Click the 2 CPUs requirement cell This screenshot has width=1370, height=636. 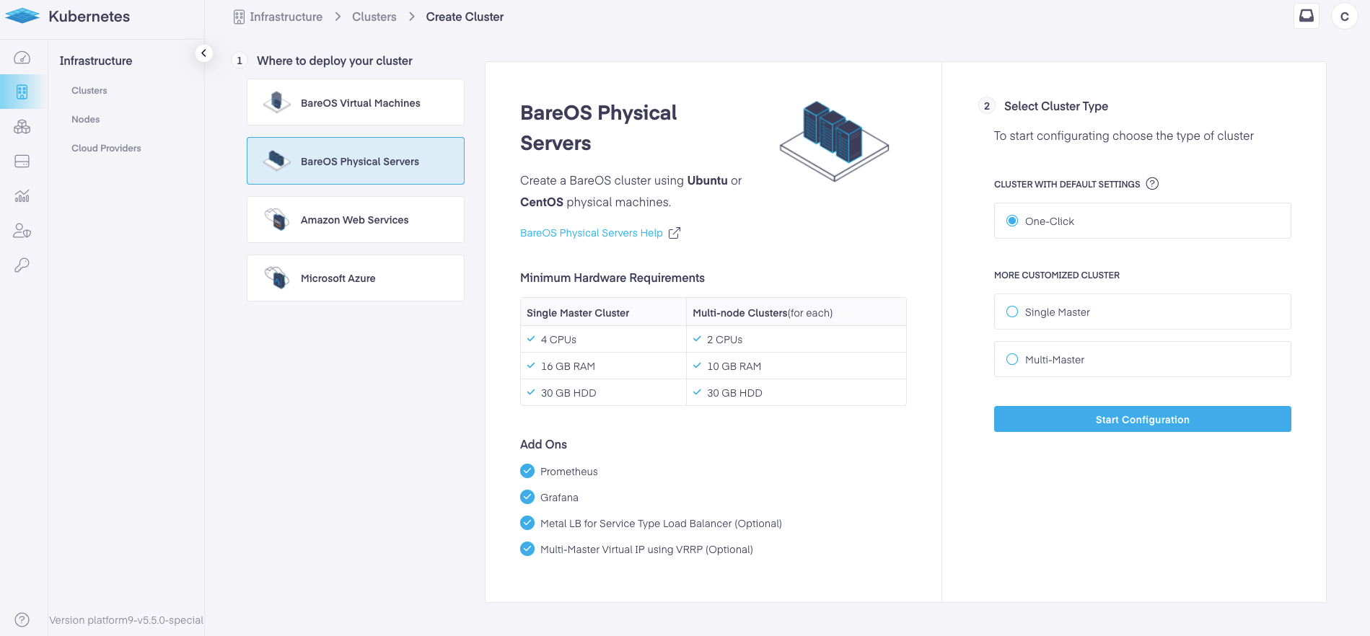click(x=796, y=339)
